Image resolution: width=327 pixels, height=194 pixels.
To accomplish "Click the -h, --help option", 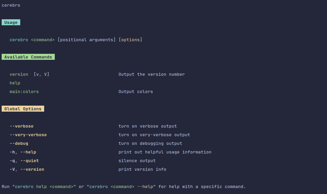I will tap(23, 152).
